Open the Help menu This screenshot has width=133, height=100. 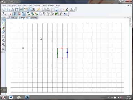58,6
